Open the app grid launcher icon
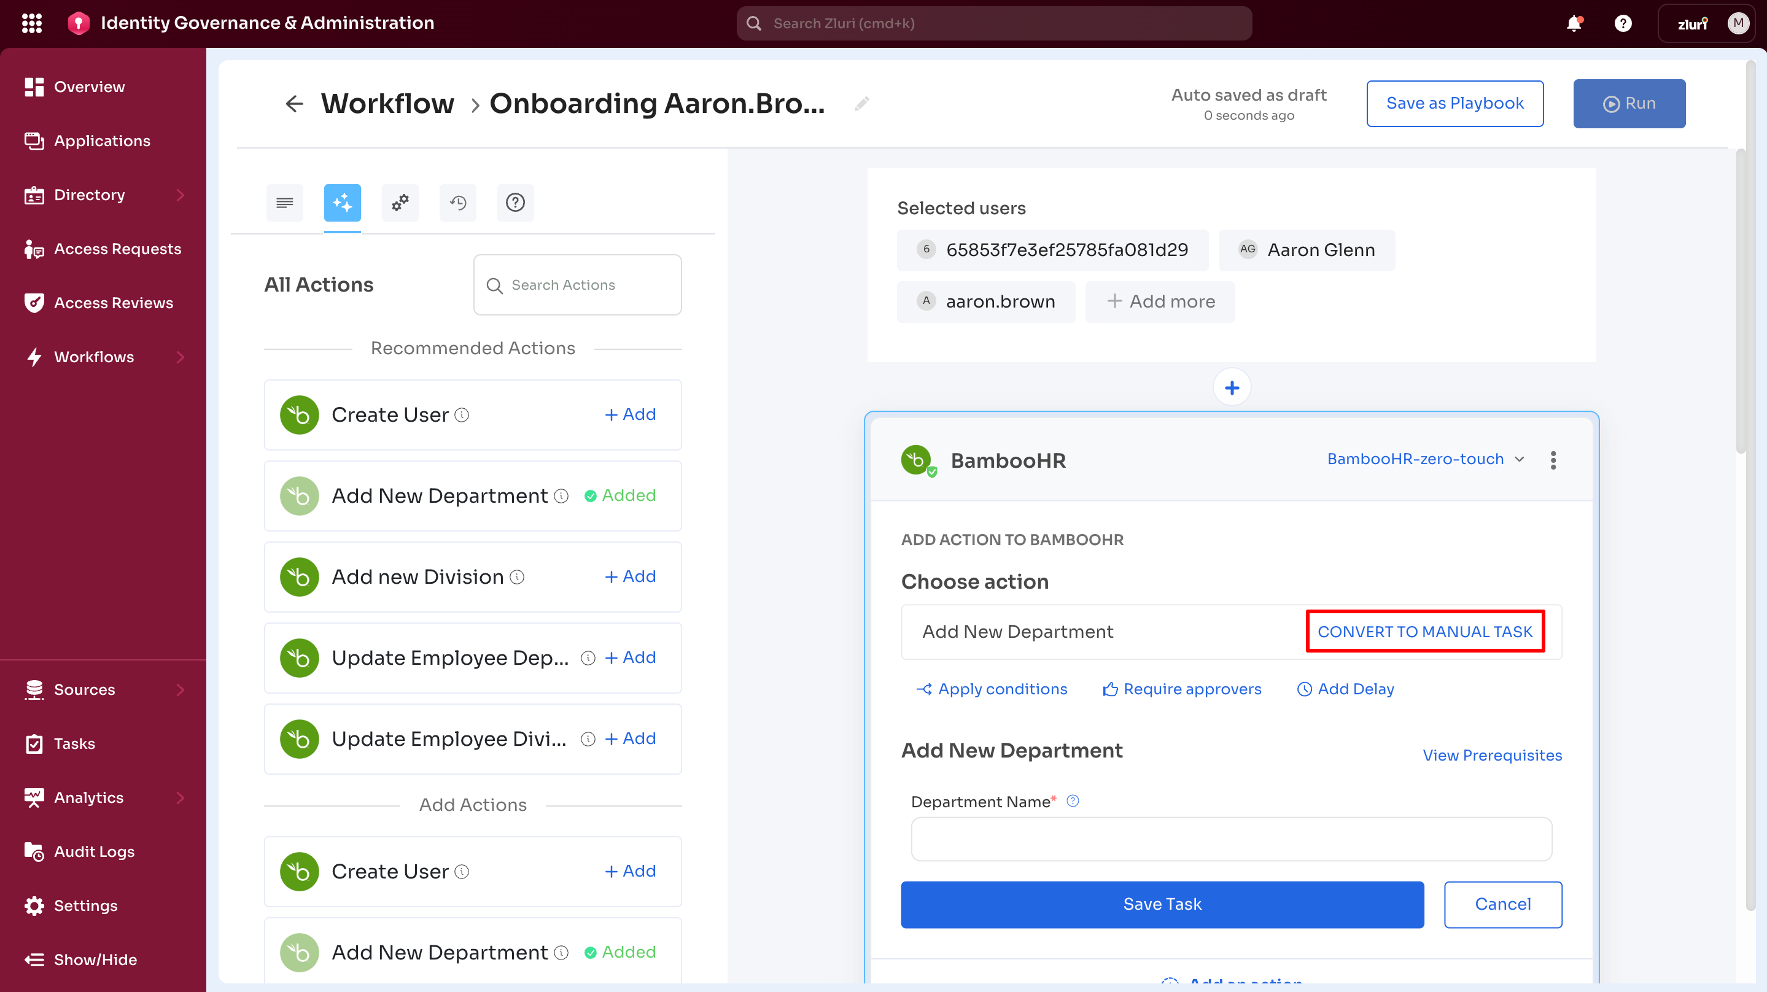The image size is (1767, 992). 31,23
